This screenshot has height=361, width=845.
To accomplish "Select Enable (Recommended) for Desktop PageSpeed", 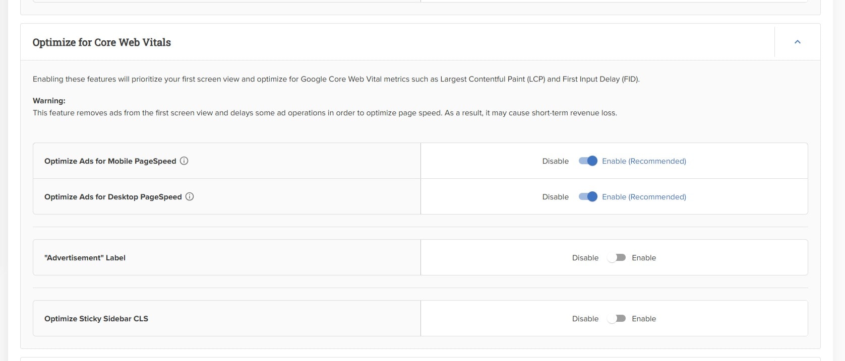I will [x=644, y=197].
